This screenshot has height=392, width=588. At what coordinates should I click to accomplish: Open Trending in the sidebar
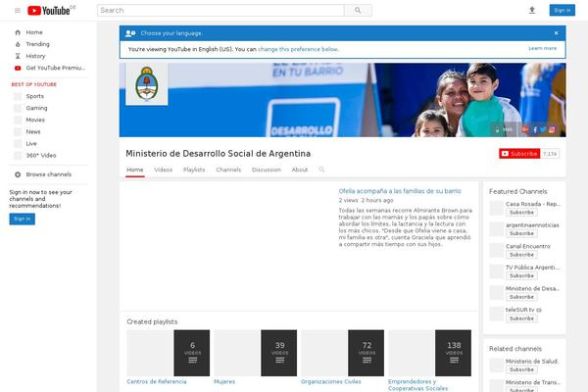tap(37, 44)
